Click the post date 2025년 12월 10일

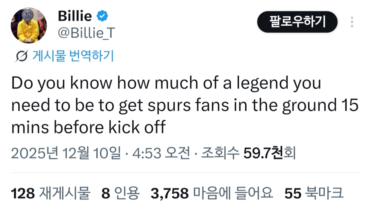(66, 154)
